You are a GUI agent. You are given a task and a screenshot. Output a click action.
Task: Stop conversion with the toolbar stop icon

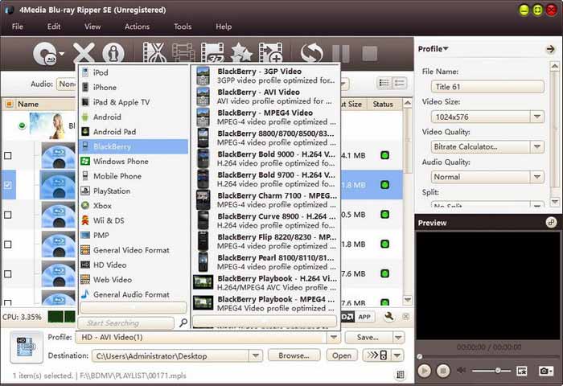click(x=369, y=54)
